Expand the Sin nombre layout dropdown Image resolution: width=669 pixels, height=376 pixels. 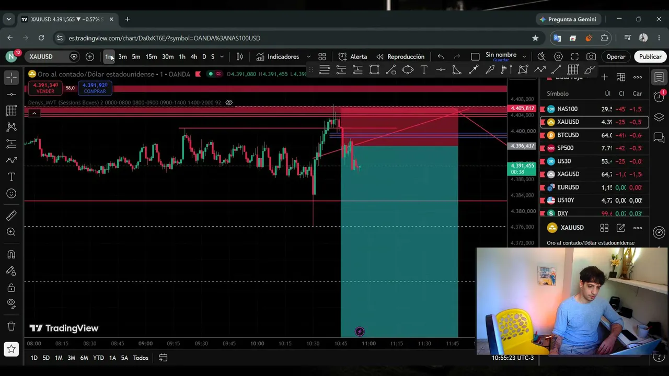click(x=524, y=56)
